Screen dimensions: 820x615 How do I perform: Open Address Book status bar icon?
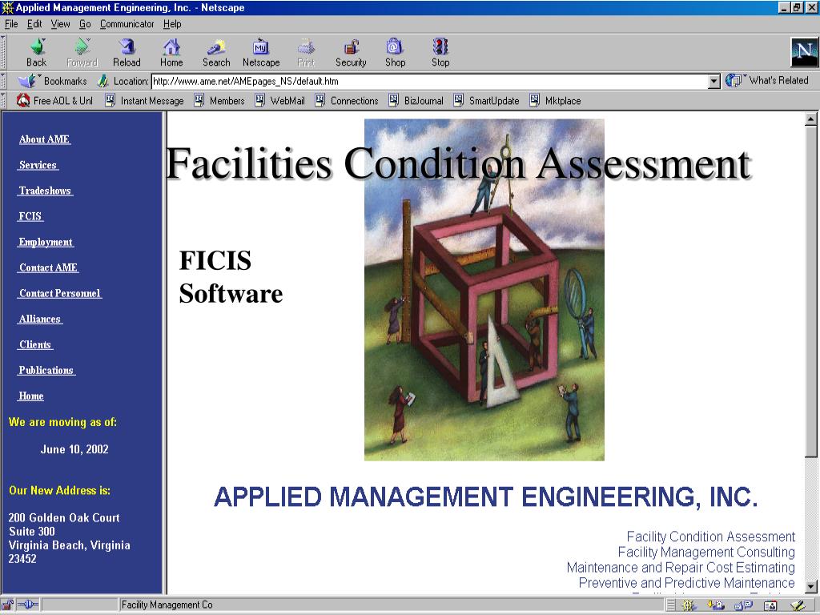770,605
